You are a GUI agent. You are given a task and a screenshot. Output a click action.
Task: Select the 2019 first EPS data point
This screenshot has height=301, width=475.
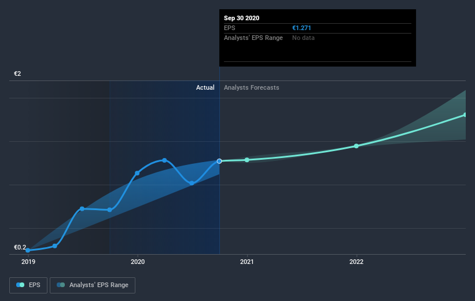(x=28, y=251)
